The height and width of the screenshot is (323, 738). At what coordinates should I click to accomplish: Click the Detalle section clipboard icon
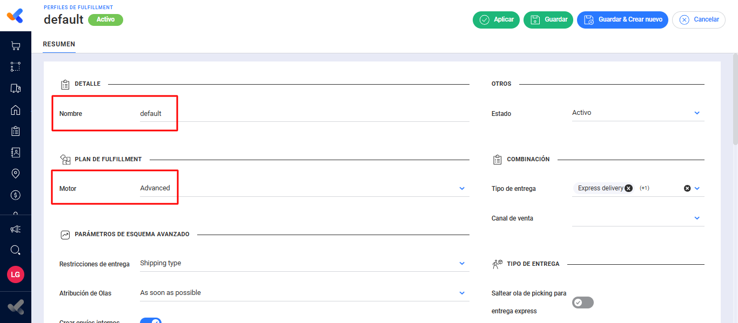pos(65,84)
